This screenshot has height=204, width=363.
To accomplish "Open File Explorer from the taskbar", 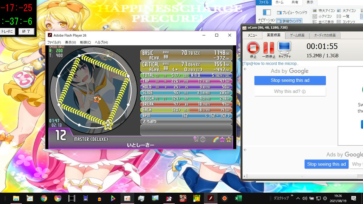I will (16, 198).
